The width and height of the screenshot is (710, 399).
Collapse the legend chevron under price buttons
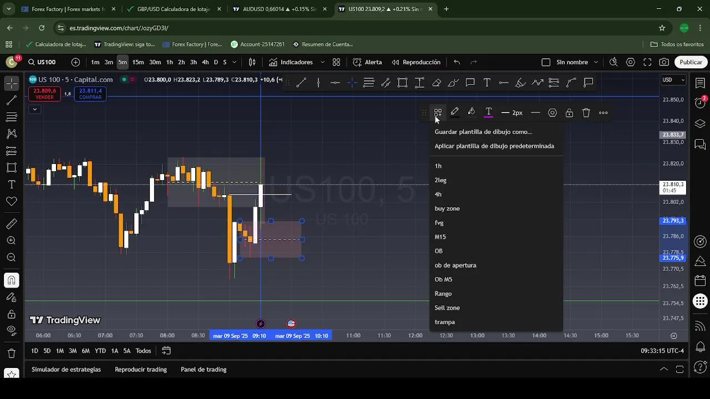click(34, 109)
